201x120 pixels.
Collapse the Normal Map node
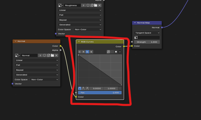point(135,23)
